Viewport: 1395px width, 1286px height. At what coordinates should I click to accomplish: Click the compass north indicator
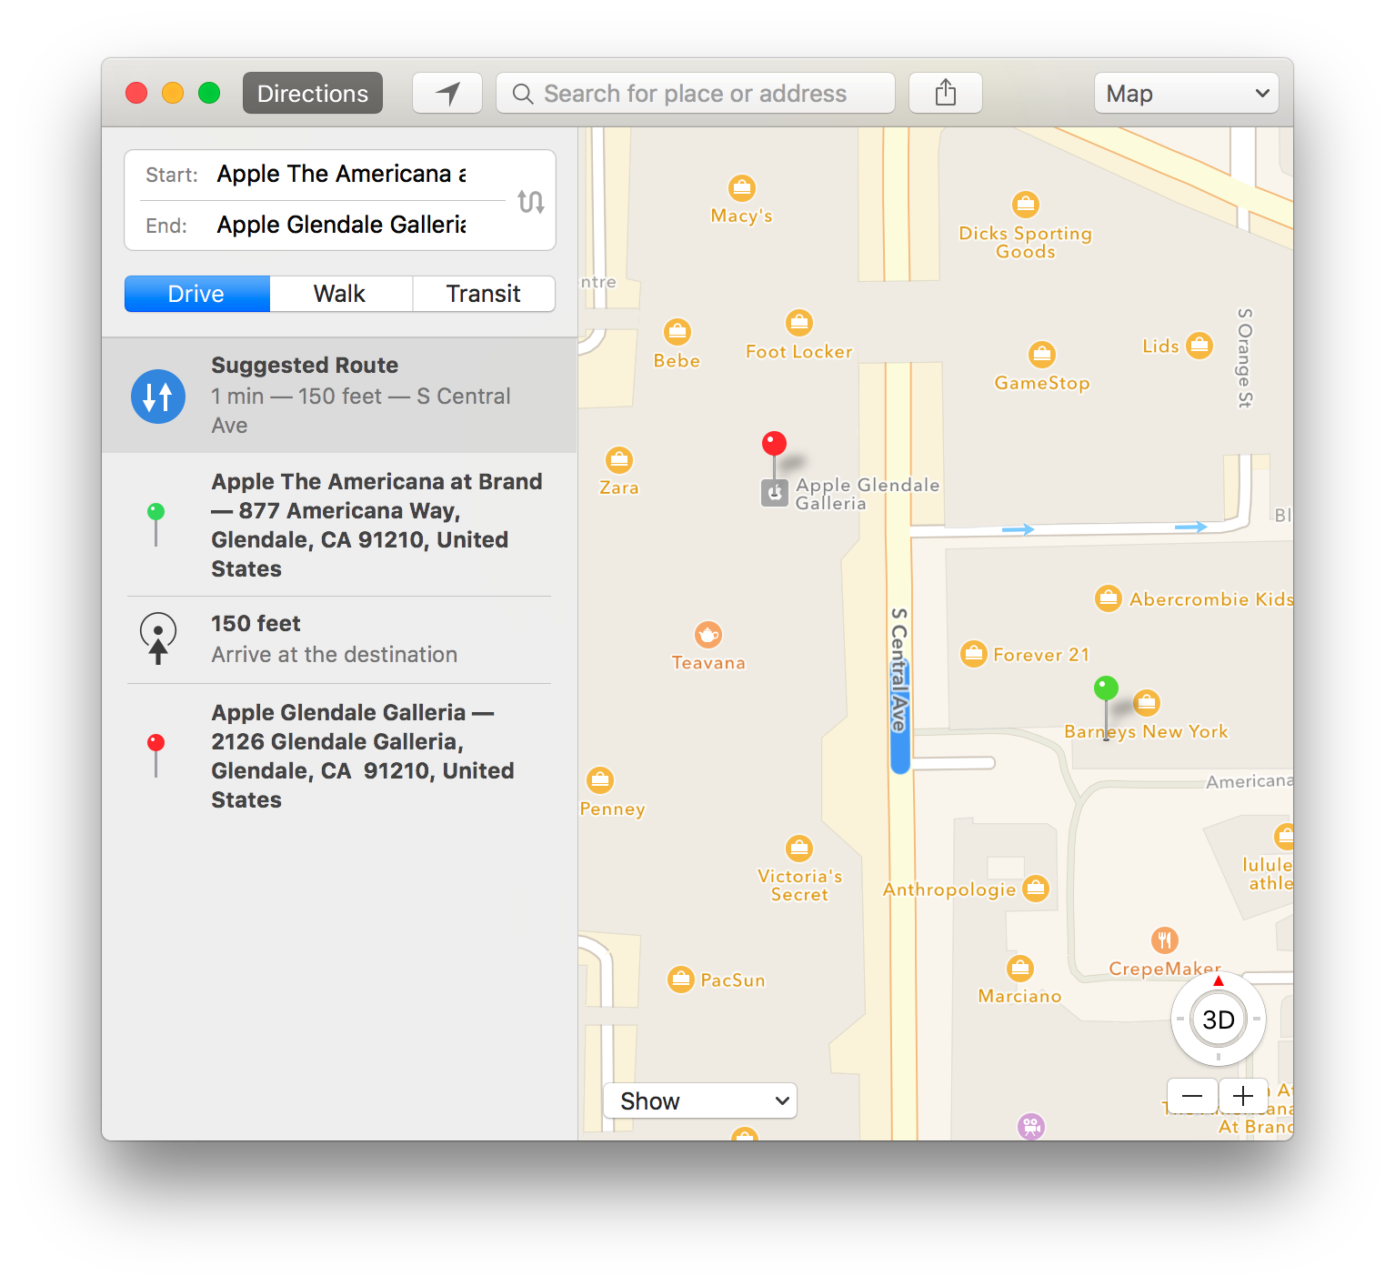(1219, 981)
